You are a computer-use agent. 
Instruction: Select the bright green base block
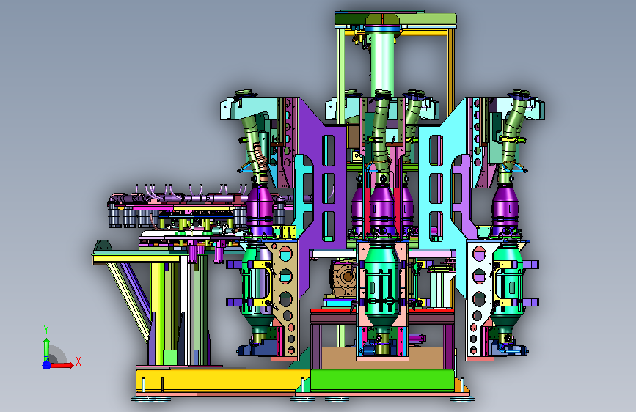coord(381,380)
